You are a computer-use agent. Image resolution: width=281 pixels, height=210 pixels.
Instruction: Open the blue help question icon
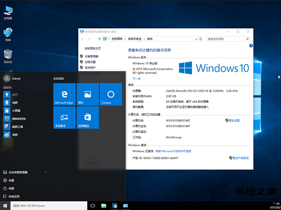pyautogui.click(x=251, y=46)
